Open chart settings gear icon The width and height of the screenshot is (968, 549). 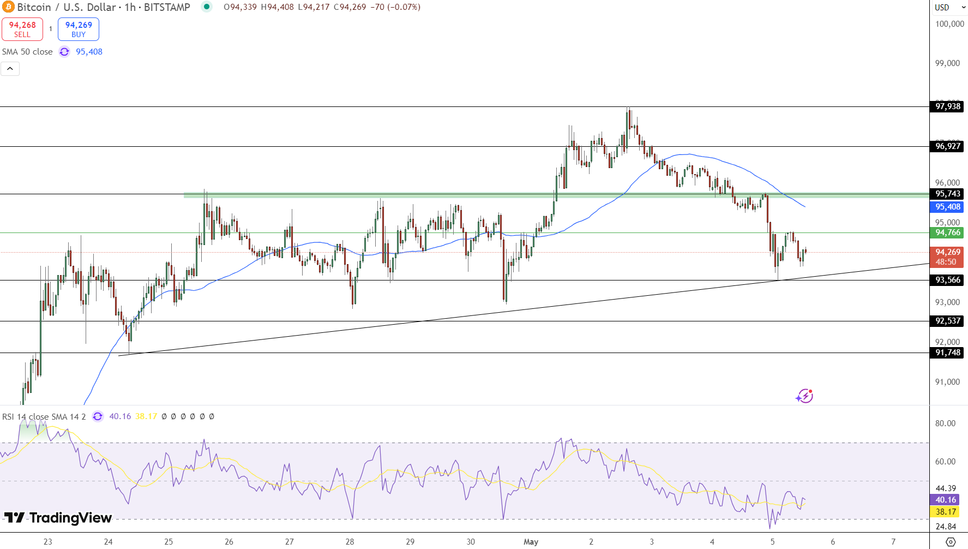[951, 542]
